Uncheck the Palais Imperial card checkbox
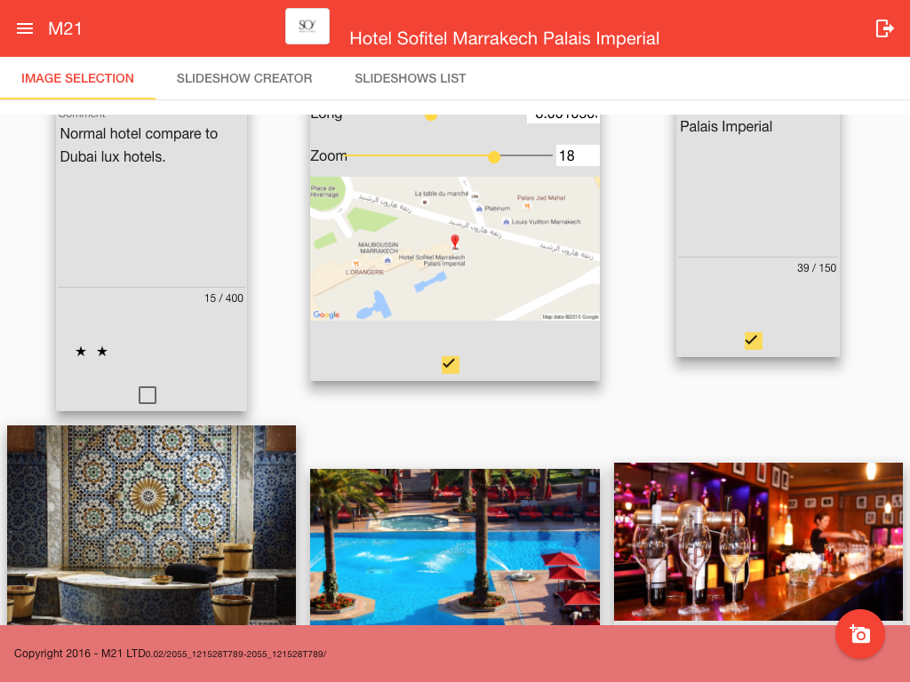Screen dimensions: 910x682 753,340
